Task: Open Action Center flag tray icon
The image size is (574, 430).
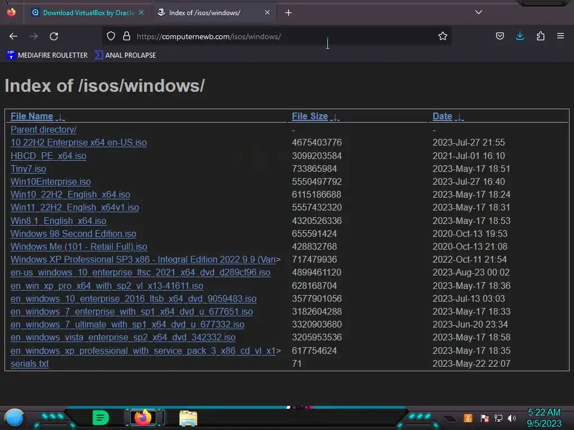Action: click(485, 418)
